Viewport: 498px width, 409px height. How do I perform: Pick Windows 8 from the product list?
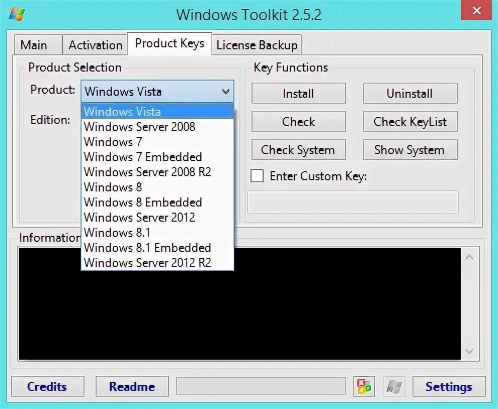157,187
